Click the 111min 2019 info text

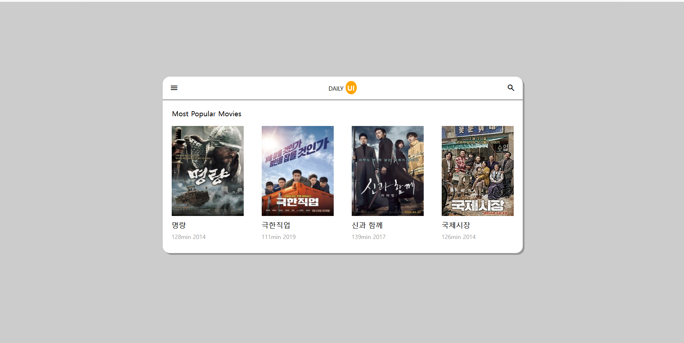point(279,237)
